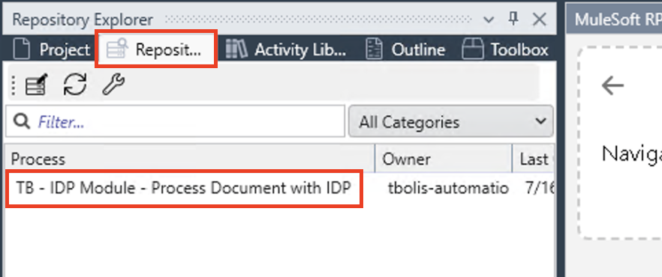Click the magnifier icon in Filter box
This screenshot has width=662, height=277.
[x=21, y=122]
